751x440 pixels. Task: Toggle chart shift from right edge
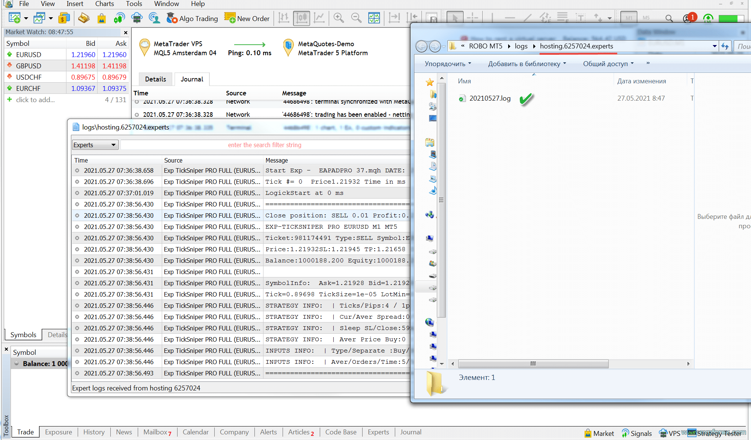coord(412,18)
